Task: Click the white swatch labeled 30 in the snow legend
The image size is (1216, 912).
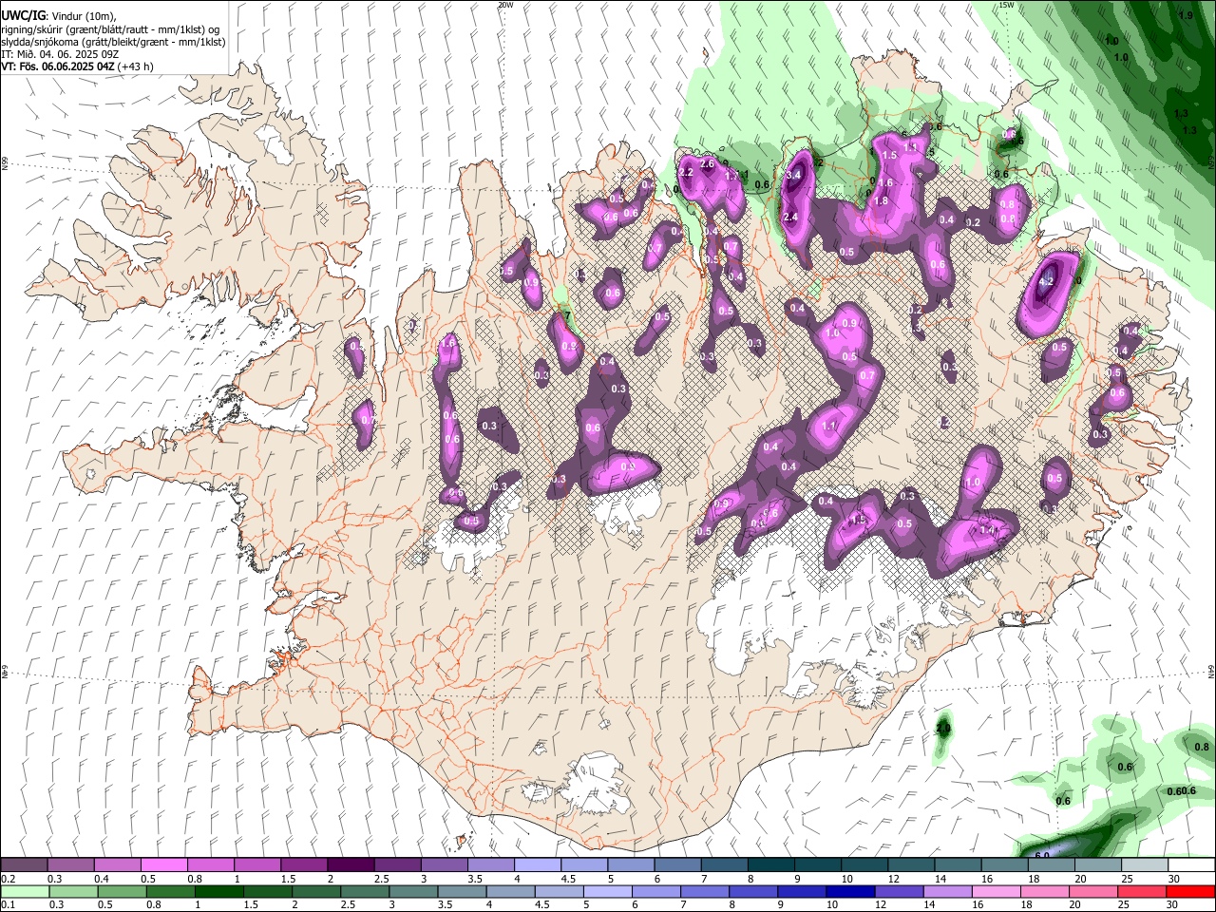Action: [1191, 865]
